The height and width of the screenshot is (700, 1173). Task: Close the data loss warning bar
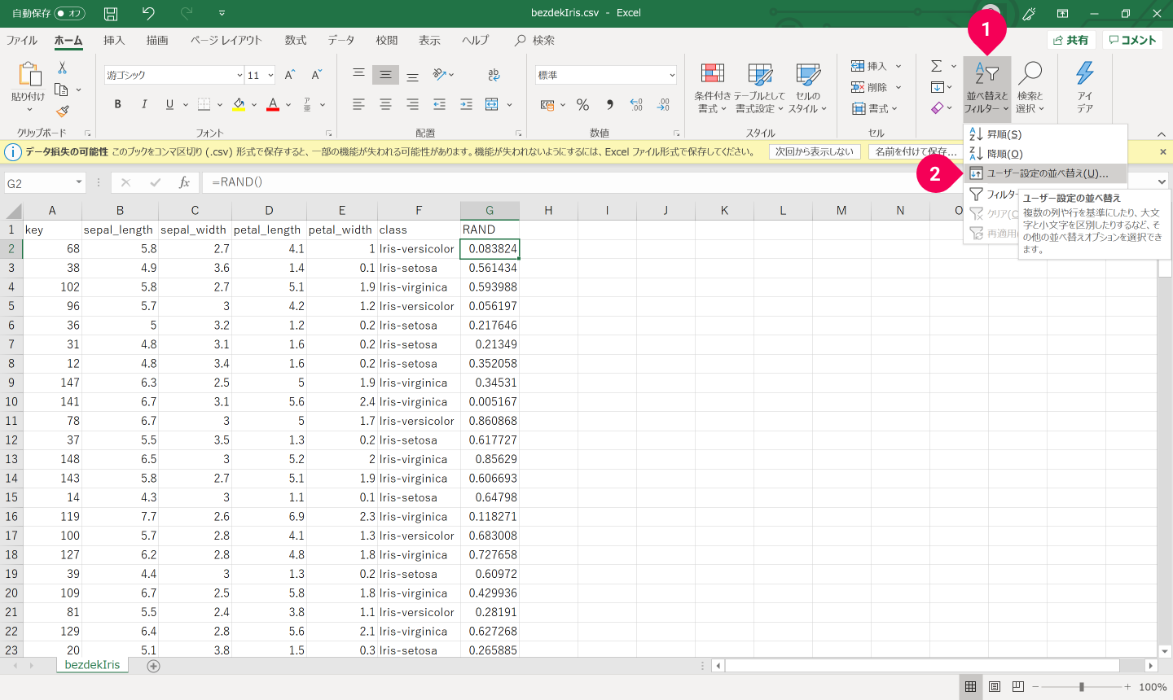(1162, 151)
